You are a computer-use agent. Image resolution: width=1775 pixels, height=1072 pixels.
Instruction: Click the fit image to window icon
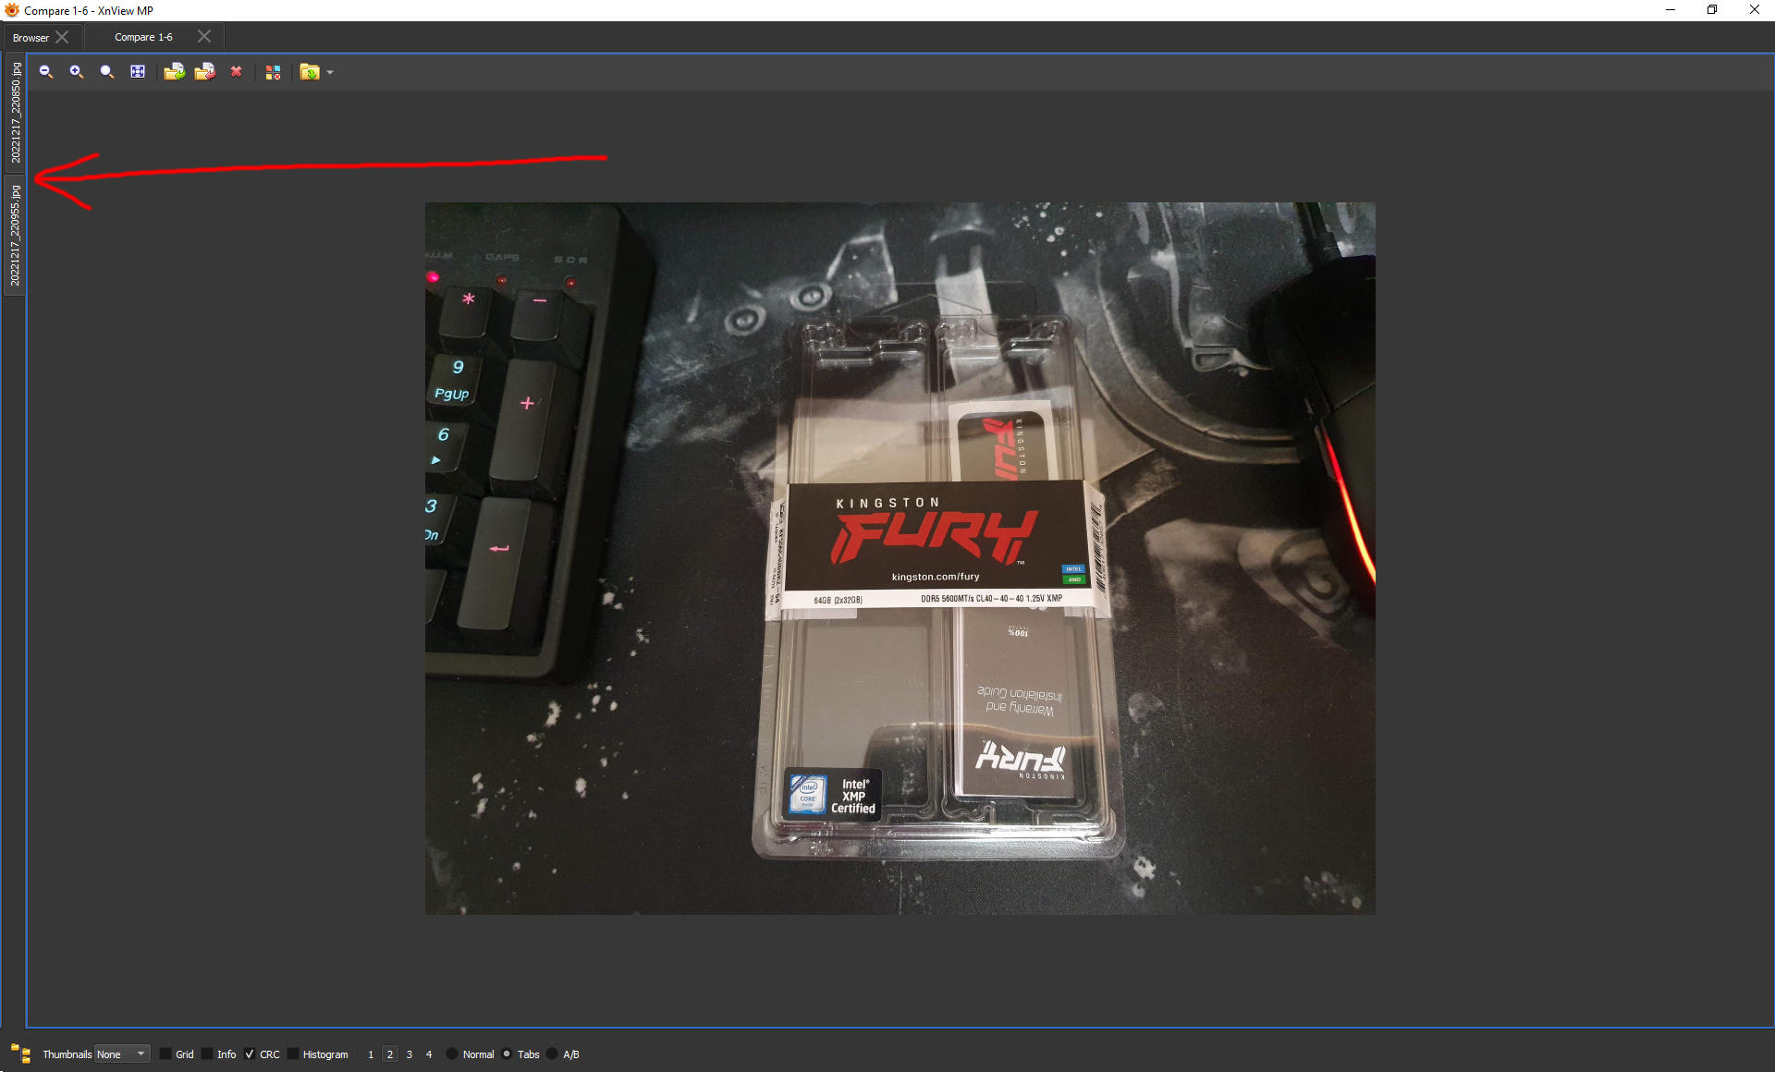pyautogui.click(x=138, y=72)
